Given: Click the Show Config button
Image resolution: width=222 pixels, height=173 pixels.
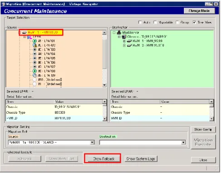Looking at the screenshot, I should [x=203, y=130].
